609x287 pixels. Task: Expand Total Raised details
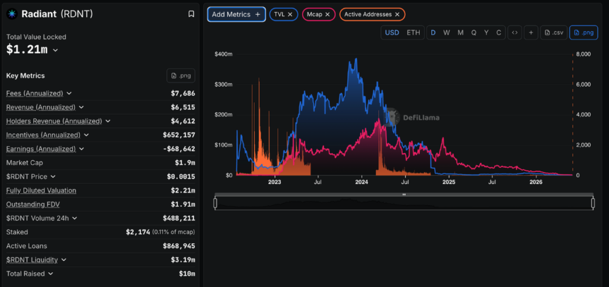(x=51, y=273)
